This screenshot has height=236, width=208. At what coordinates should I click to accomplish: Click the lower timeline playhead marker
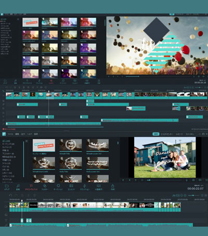[22, 201]
